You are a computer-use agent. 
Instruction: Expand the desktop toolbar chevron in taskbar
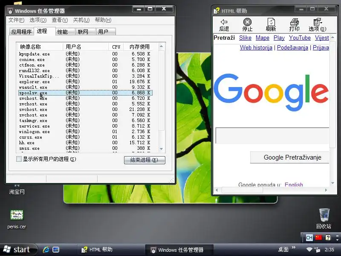coord(294,247)
